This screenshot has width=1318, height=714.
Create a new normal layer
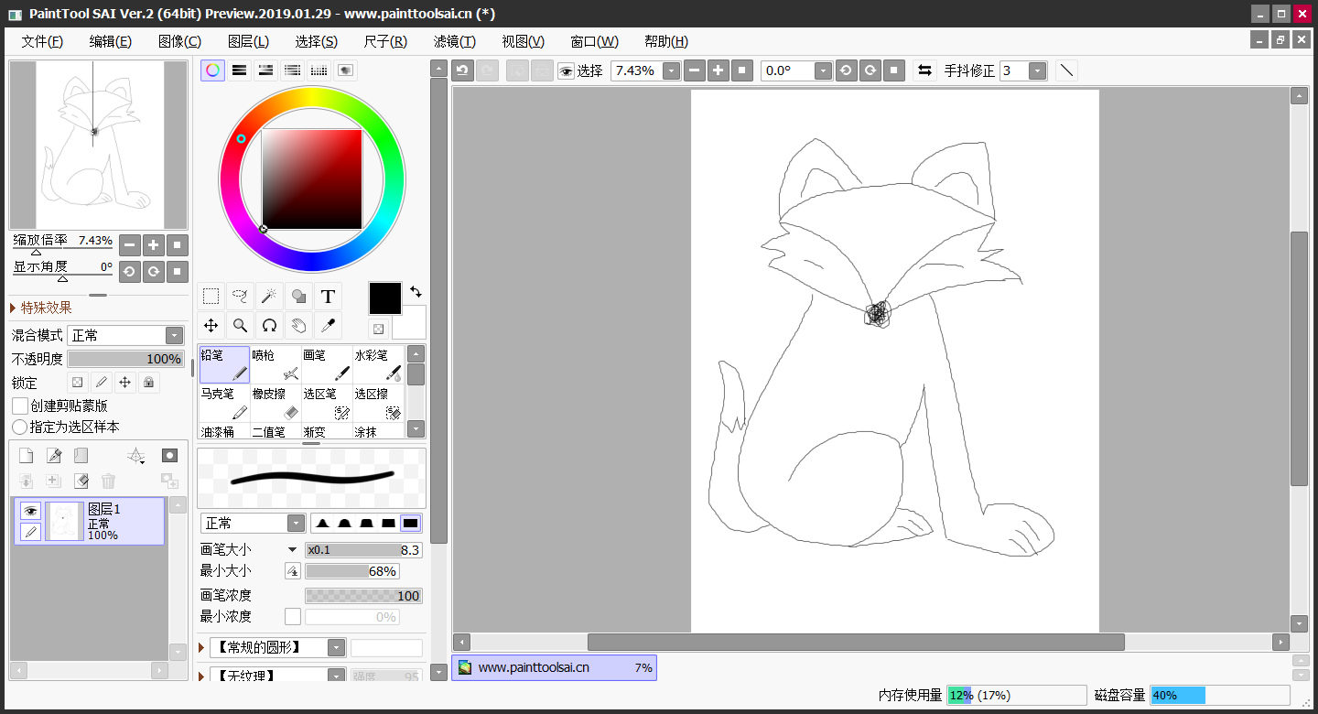(x=27, y=455)
